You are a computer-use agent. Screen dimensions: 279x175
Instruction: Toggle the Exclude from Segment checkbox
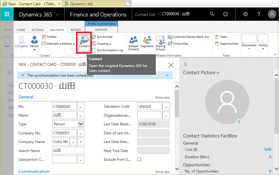tap(139, 159)
